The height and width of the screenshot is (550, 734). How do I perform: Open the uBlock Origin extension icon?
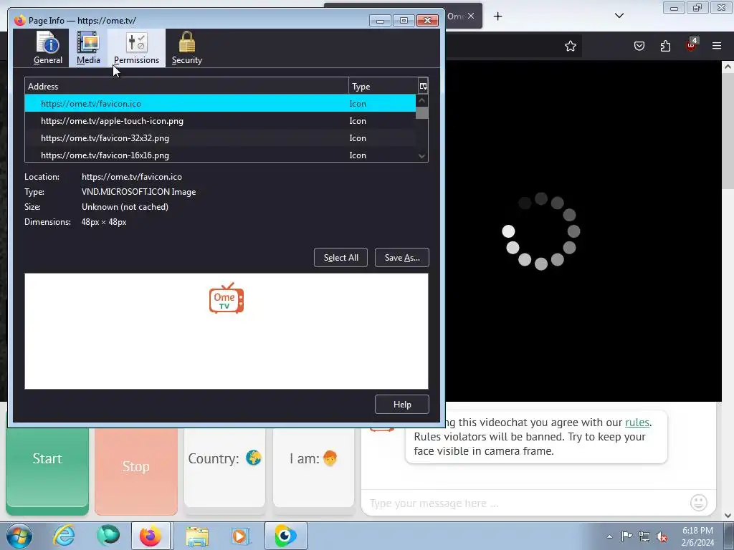pyautogui.click(x=692, y=45)
